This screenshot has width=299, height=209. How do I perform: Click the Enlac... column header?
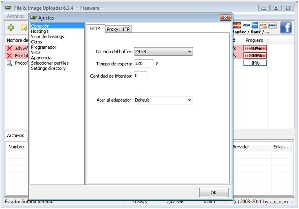tap(281, 147)
